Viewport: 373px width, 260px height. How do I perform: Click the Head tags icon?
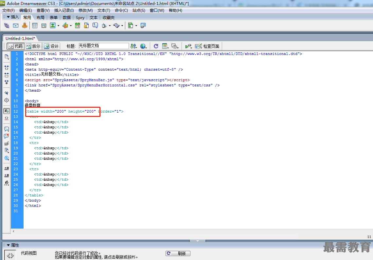click(x=104, y=26)
